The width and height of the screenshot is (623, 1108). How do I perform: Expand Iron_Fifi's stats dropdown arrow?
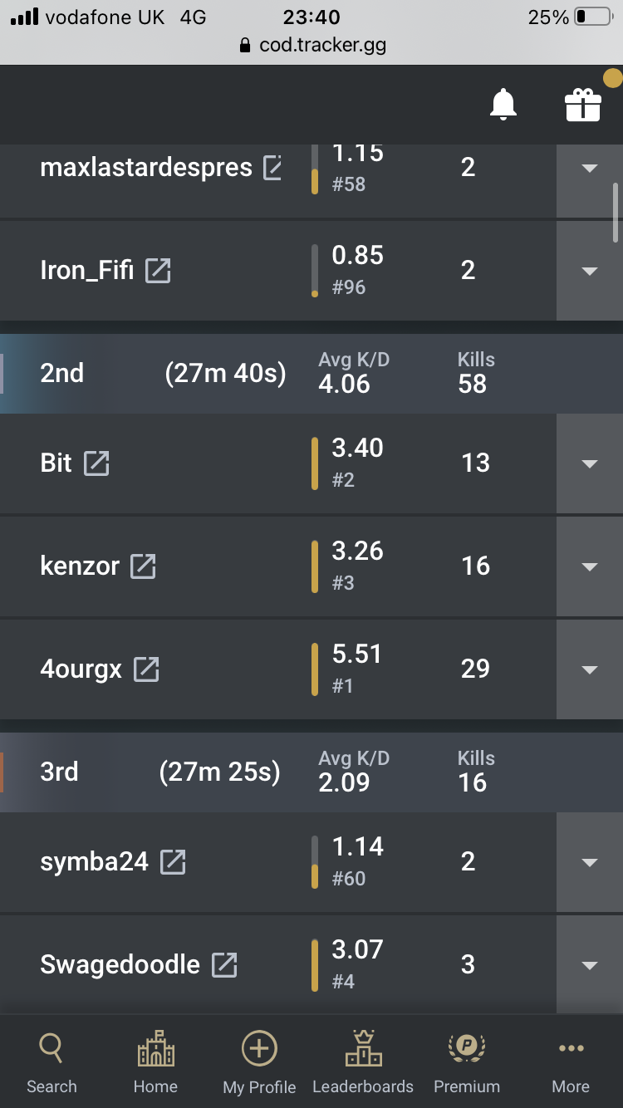coord(590,271)
